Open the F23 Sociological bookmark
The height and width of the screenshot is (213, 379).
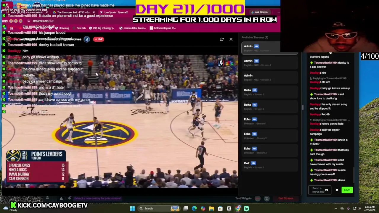click(163, 28)
